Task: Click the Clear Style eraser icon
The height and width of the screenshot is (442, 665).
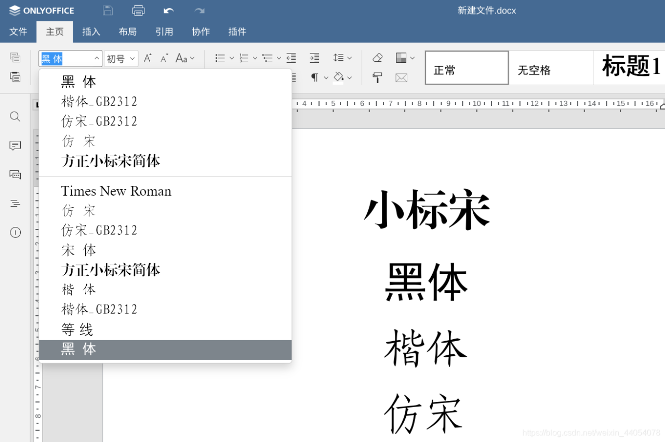Action: click(x=377, y=57)
